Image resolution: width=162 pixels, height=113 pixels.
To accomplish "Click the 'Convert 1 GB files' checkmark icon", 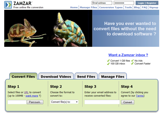I will (x=108, y=61).
